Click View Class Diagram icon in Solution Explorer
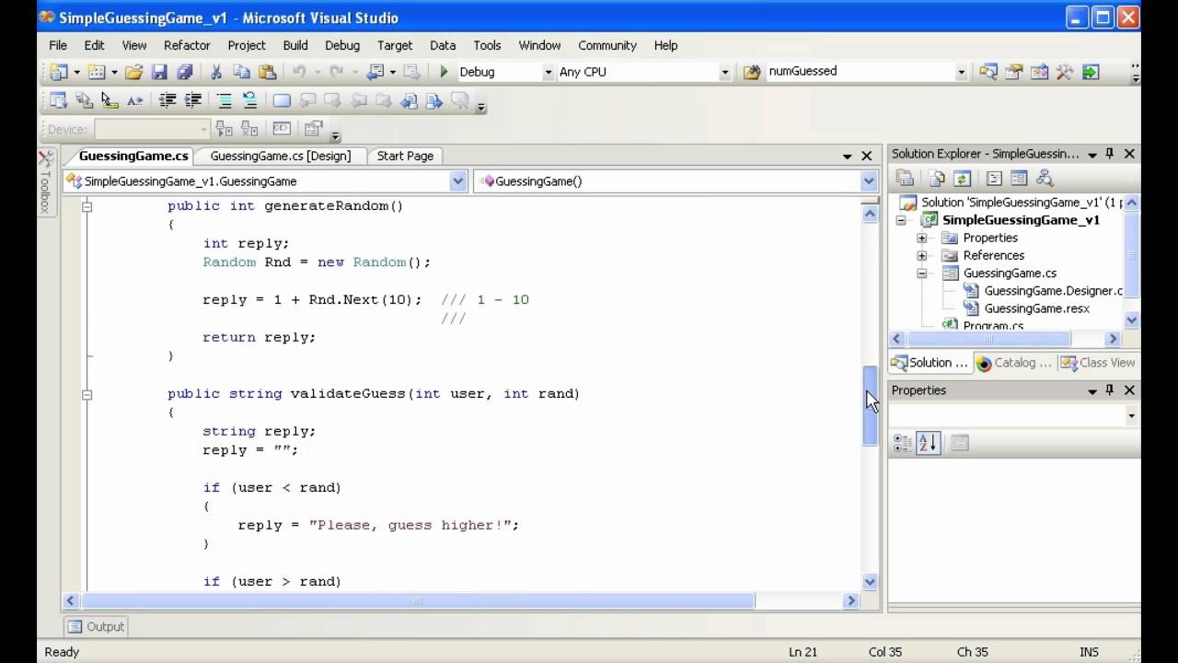The height and width of the screenshot is (663, 1178). (x=1044, y=179)
